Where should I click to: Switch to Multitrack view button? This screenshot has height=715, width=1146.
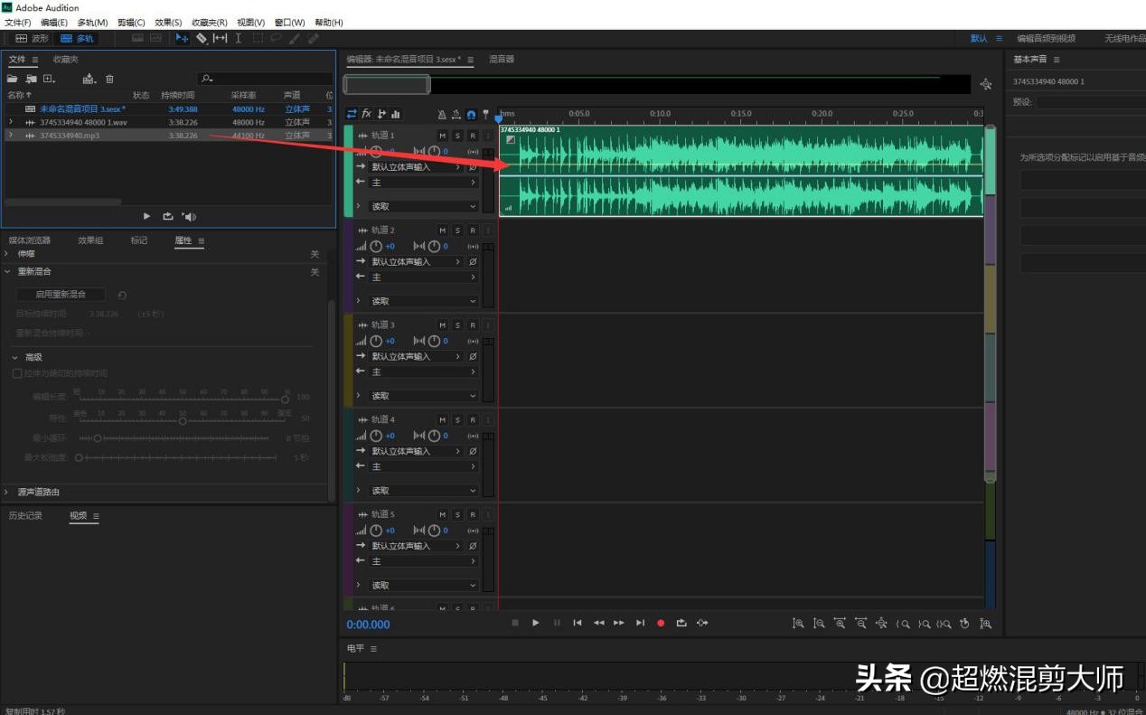78,39
